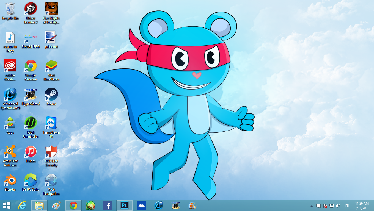The width and height of the screenshot is (374, 211).
Task: Launch Internet Explorer from the taskbar
Action: point(22,205)
